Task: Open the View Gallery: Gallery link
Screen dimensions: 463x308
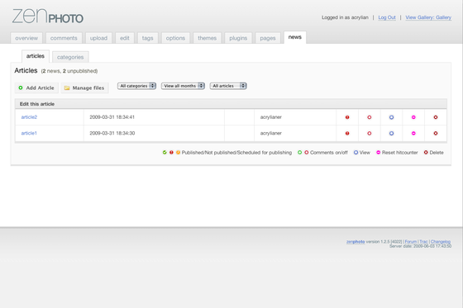Action: (x=428, y=17)
